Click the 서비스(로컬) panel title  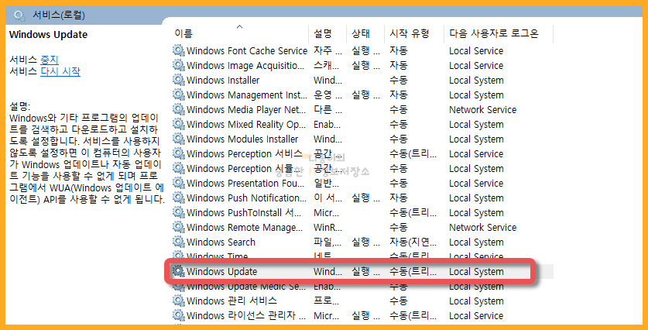[x=59, y=15]
